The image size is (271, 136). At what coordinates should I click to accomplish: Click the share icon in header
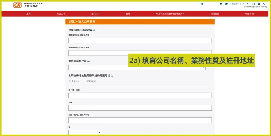point(264,4)
